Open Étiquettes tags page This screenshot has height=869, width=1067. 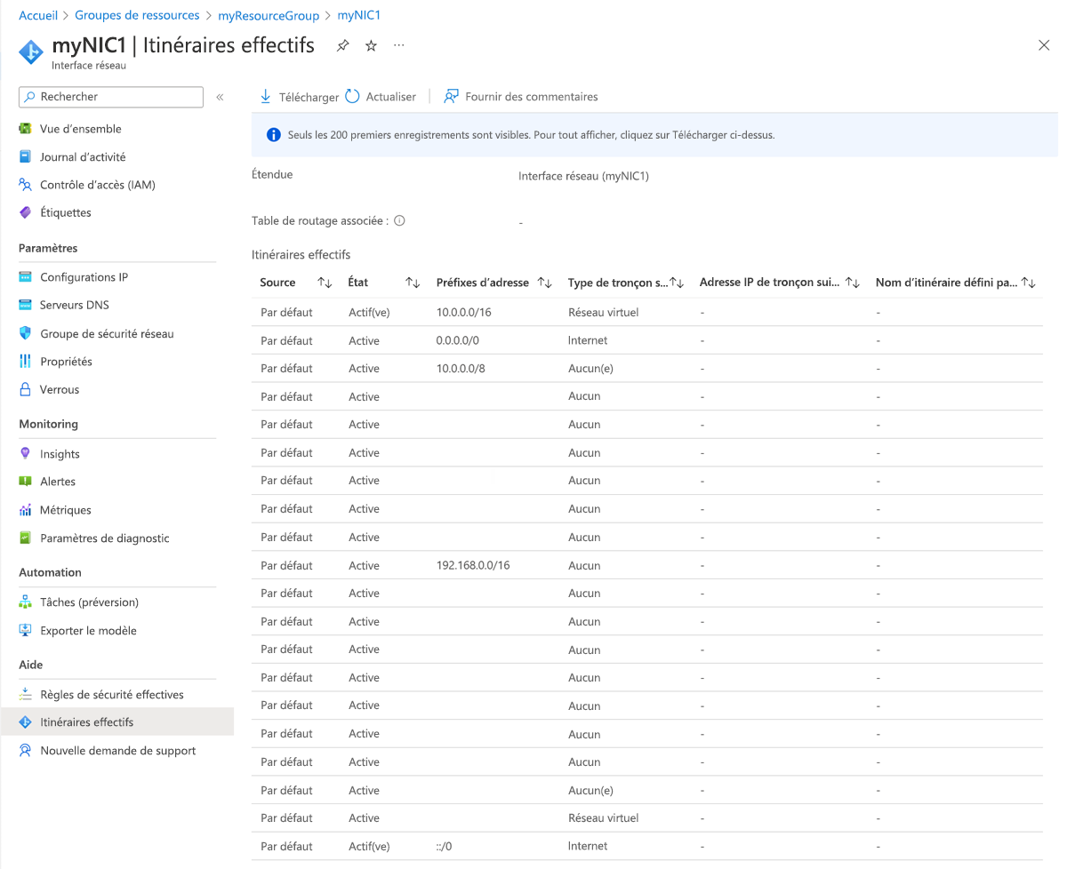point(66,212)
